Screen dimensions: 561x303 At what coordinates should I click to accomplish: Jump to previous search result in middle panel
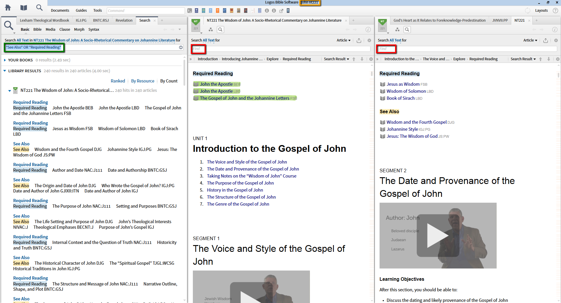(x=354, y=59)
